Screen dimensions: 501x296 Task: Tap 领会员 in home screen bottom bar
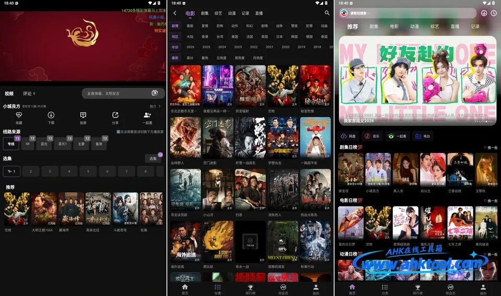[x=450, y=289]
